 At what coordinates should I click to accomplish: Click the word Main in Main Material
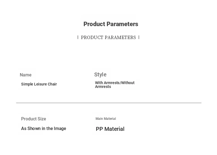tap(99, 119)
